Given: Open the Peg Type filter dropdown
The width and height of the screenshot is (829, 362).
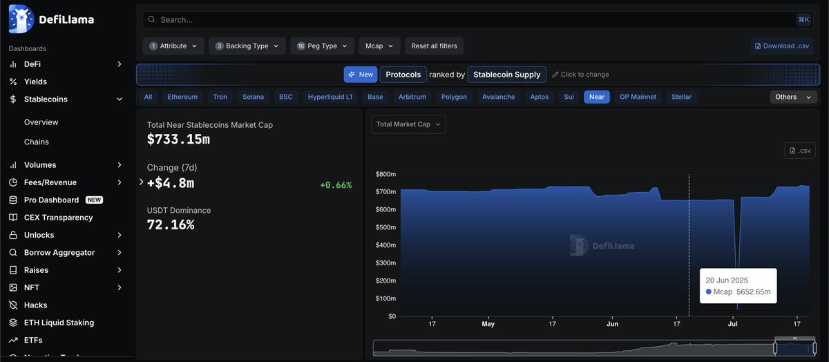Looking at the screenshot, I should click(x=322, y=46).
